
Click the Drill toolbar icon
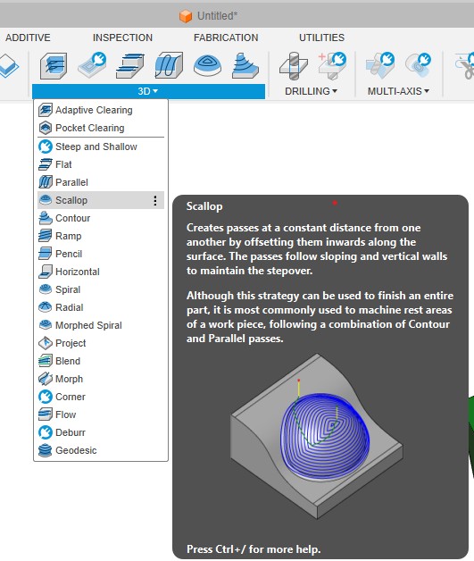click(293, 65)
